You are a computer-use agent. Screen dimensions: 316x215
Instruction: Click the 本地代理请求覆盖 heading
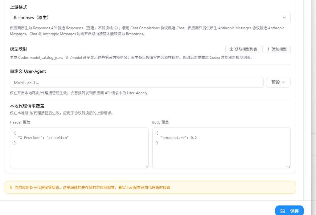pos(27,106)
